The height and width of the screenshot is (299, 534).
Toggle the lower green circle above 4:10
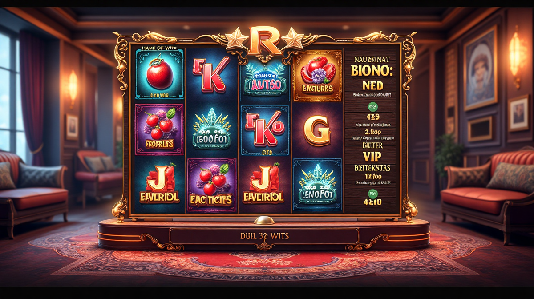pos(372,193)
